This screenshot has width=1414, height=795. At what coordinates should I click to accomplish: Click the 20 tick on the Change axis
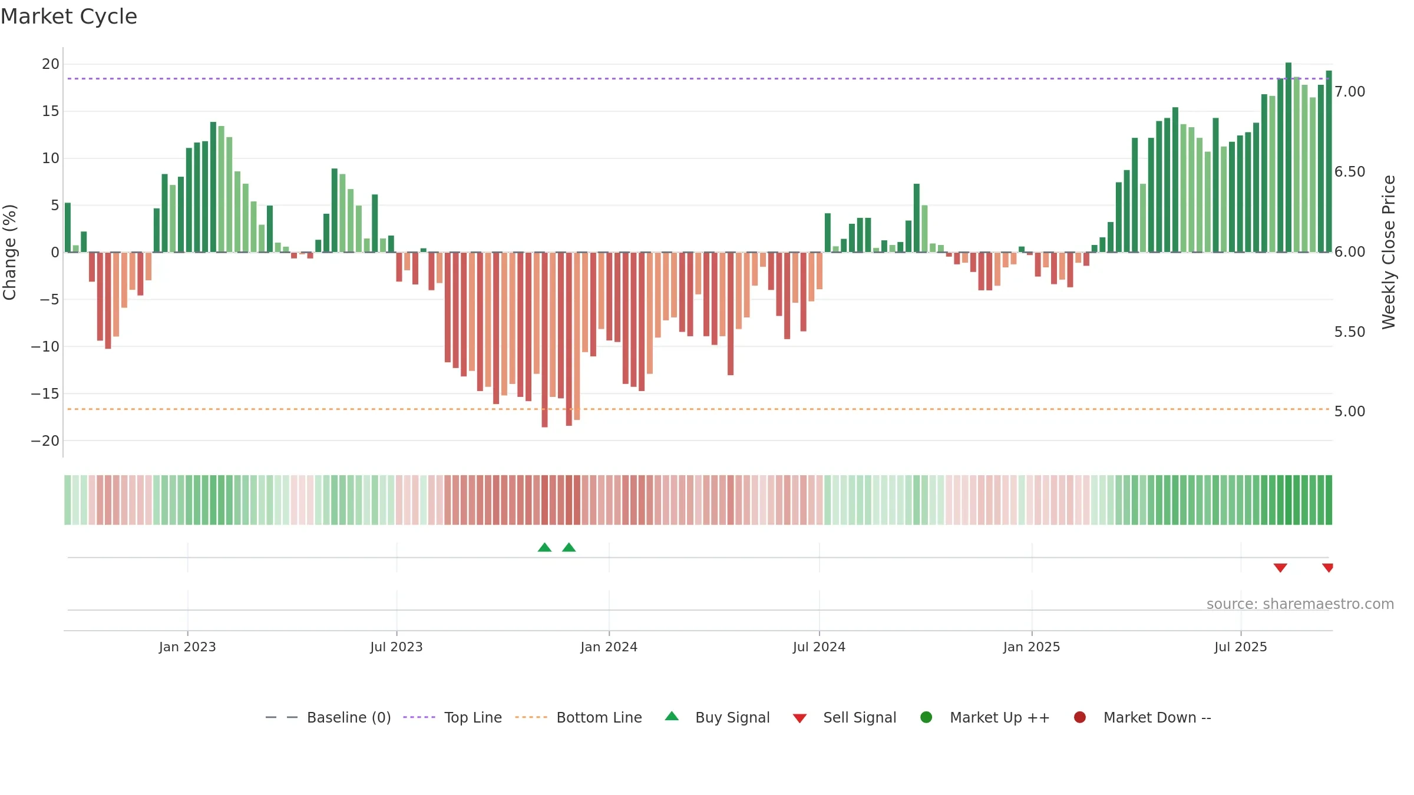[x=51, y=64]
